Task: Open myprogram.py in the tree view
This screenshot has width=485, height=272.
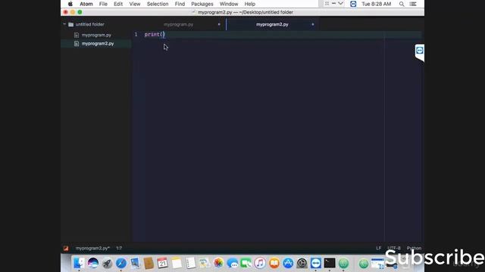Action: click(96, 36)
